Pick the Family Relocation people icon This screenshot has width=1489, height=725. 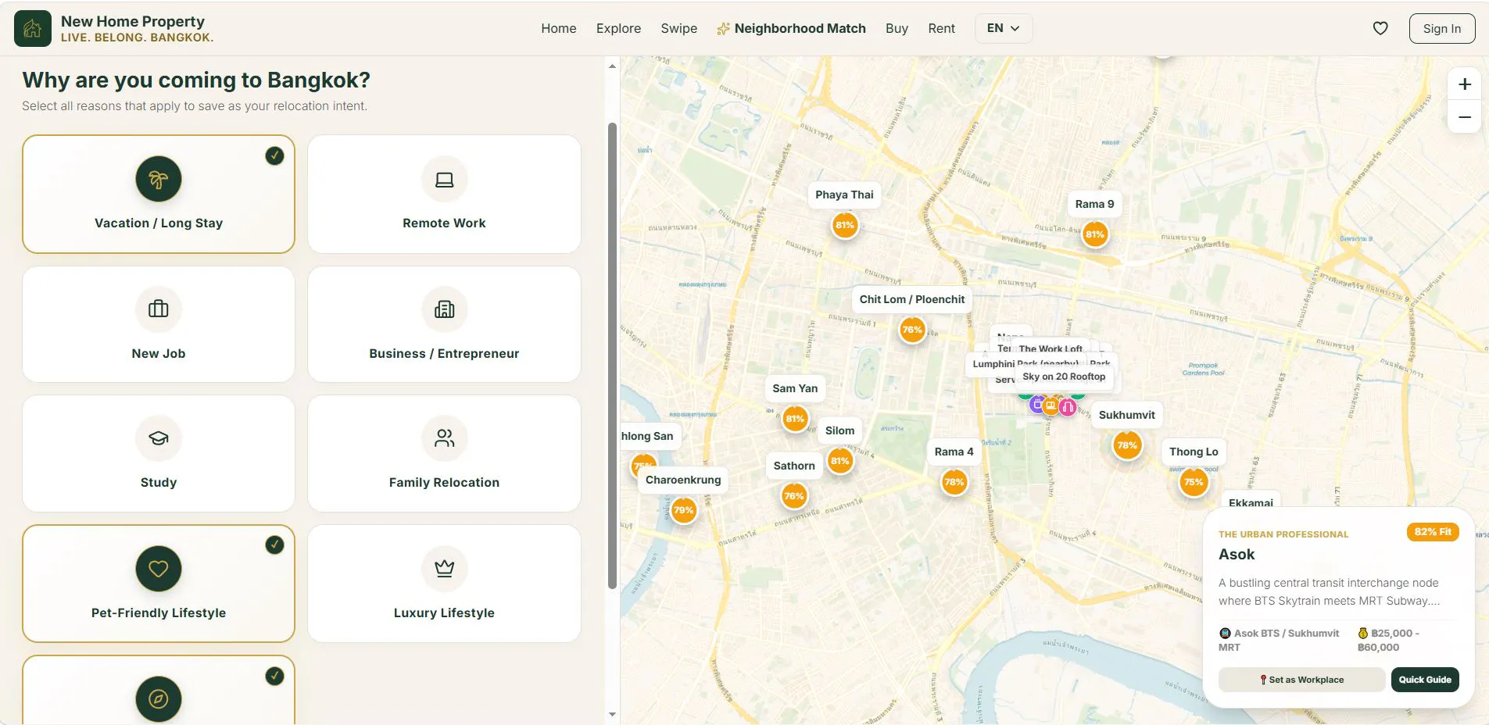click(x=444, y=438)
